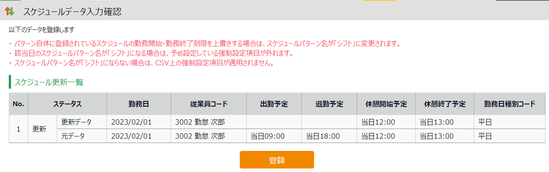Viewport: 549px width, 172px height.
Task: Click the 退勤予定 column header
Action: (x=329, y=104)
